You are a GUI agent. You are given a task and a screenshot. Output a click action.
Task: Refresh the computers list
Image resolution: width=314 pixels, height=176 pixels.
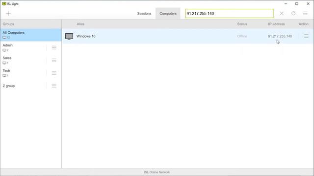[x=293, y=13]
